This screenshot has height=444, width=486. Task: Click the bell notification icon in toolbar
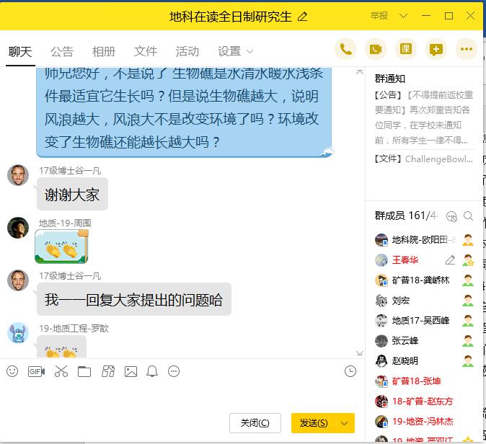coord(152,371)
